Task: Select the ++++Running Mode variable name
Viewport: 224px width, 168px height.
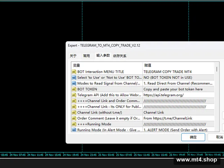Action: [x=94, y=124]
